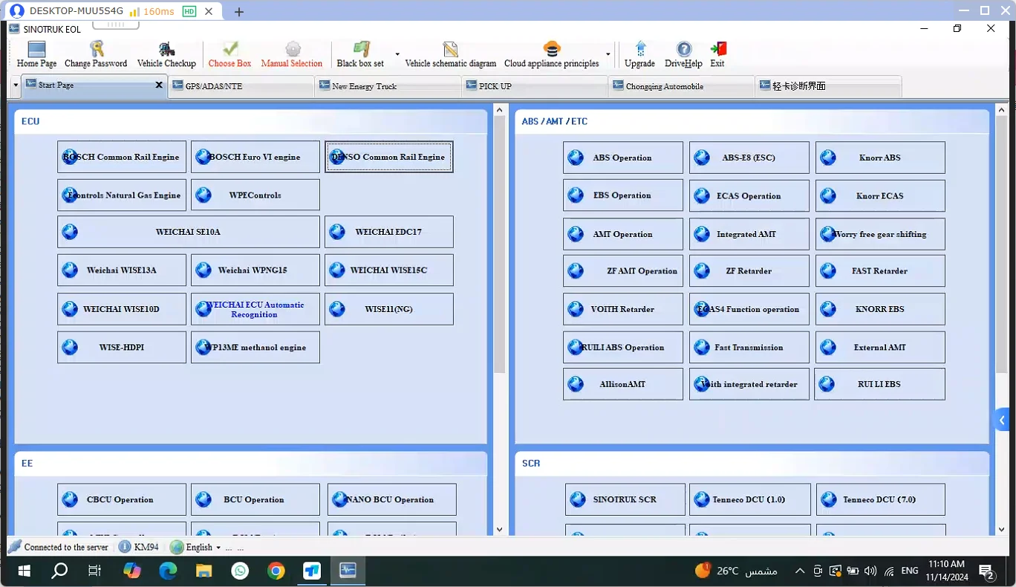Select Worry free gear shifting
This screenshot has width=1016, height=587.
click(x=880, y=234)
